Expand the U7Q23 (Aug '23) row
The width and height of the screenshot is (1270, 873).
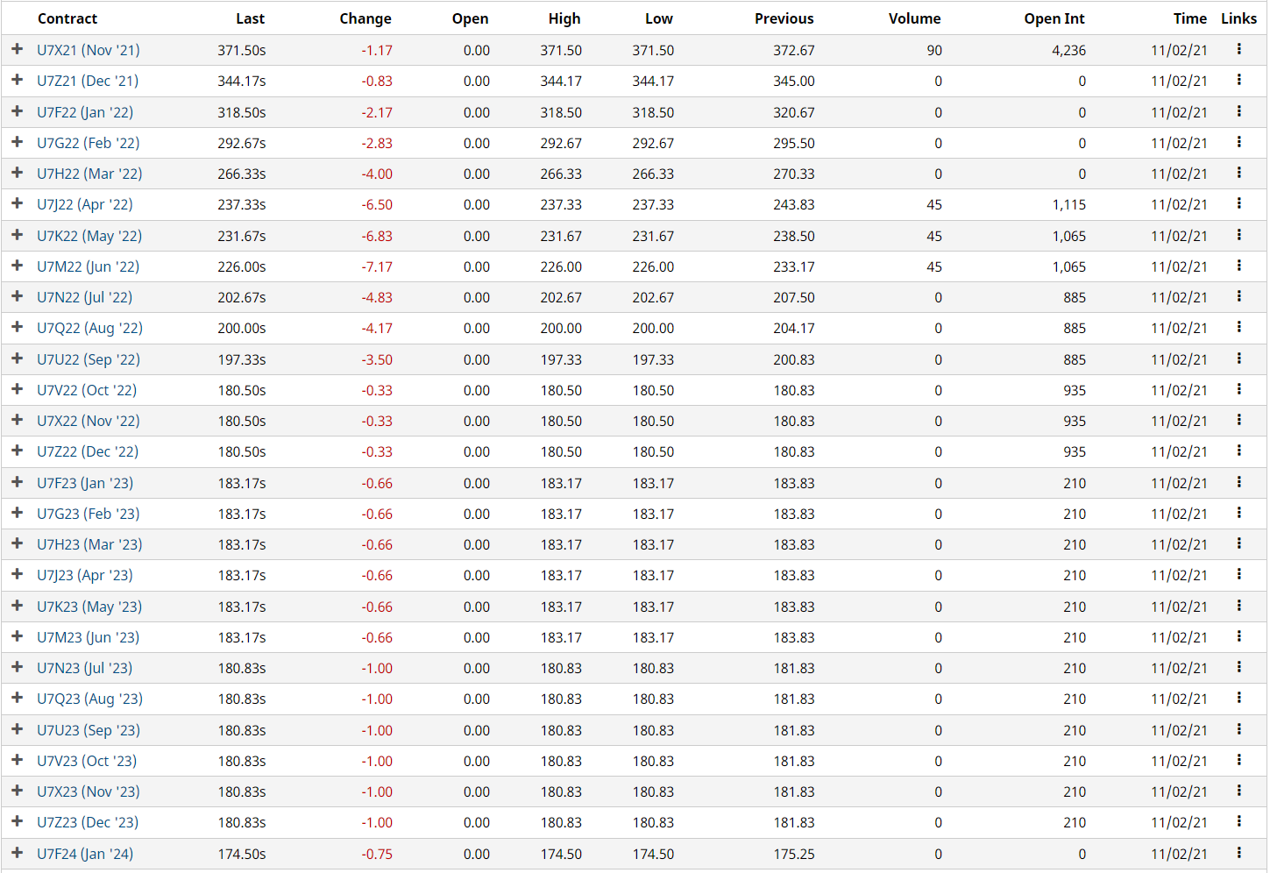tap(17, 698)
